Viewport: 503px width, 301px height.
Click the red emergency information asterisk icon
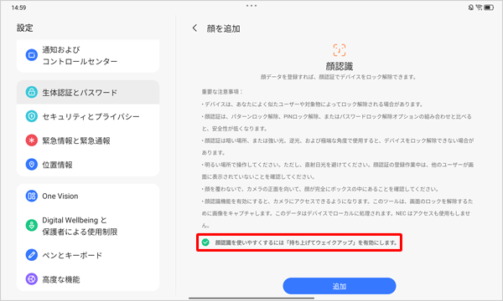tap(32, 140)
